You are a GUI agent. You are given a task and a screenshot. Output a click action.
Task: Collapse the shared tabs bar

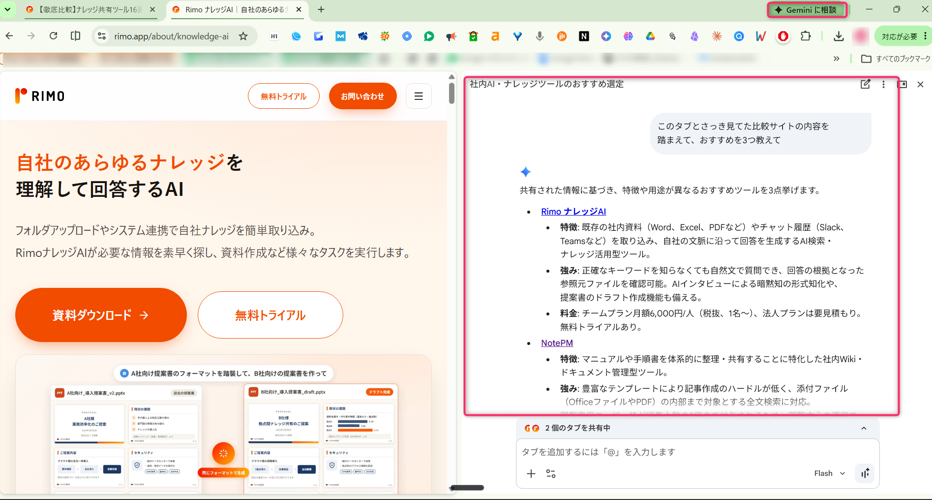[x=864, y=428]
